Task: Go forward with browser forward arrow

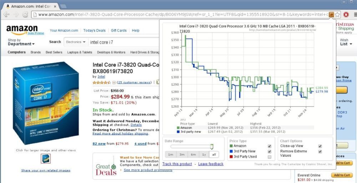Action: click(16, 15)
